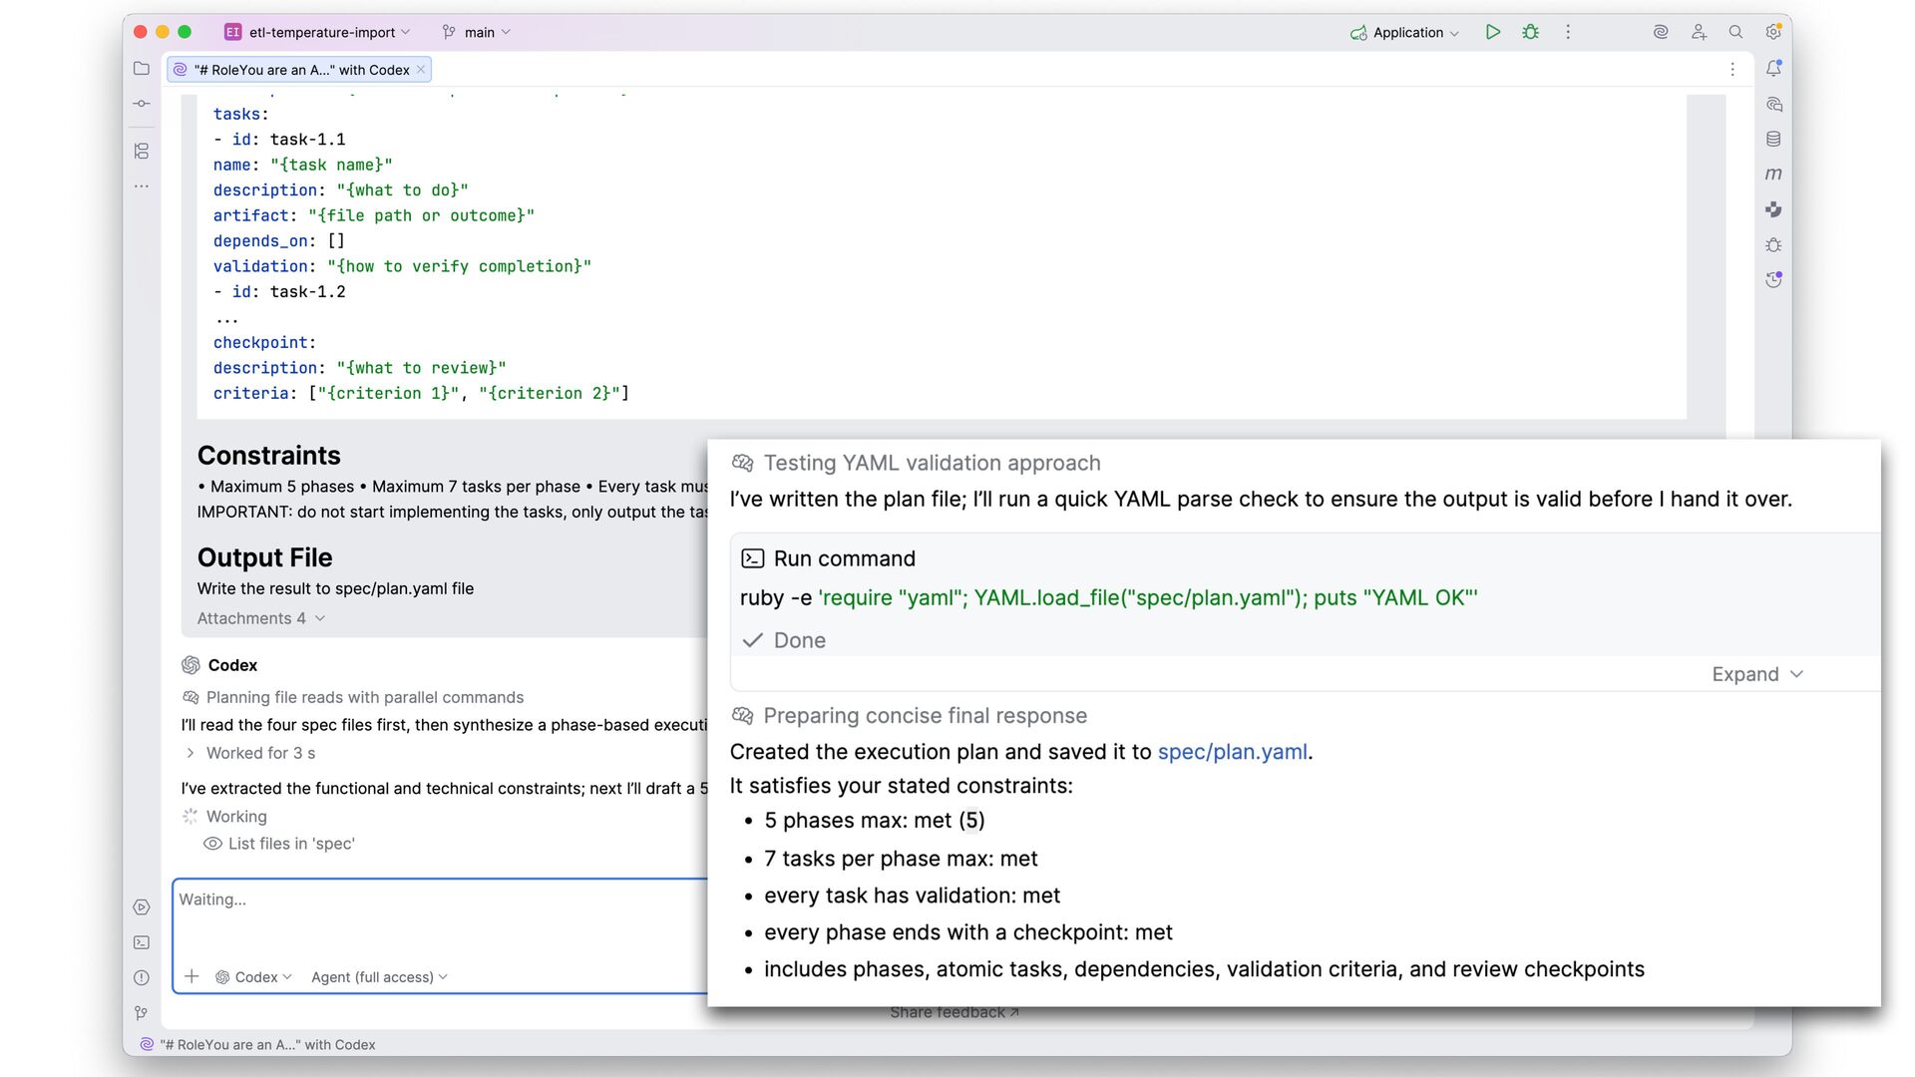The width and height of the screenshot is (1915, 1077).
Task: Click the Debug bug icon in toolbar
Action: pos(1530,32)
